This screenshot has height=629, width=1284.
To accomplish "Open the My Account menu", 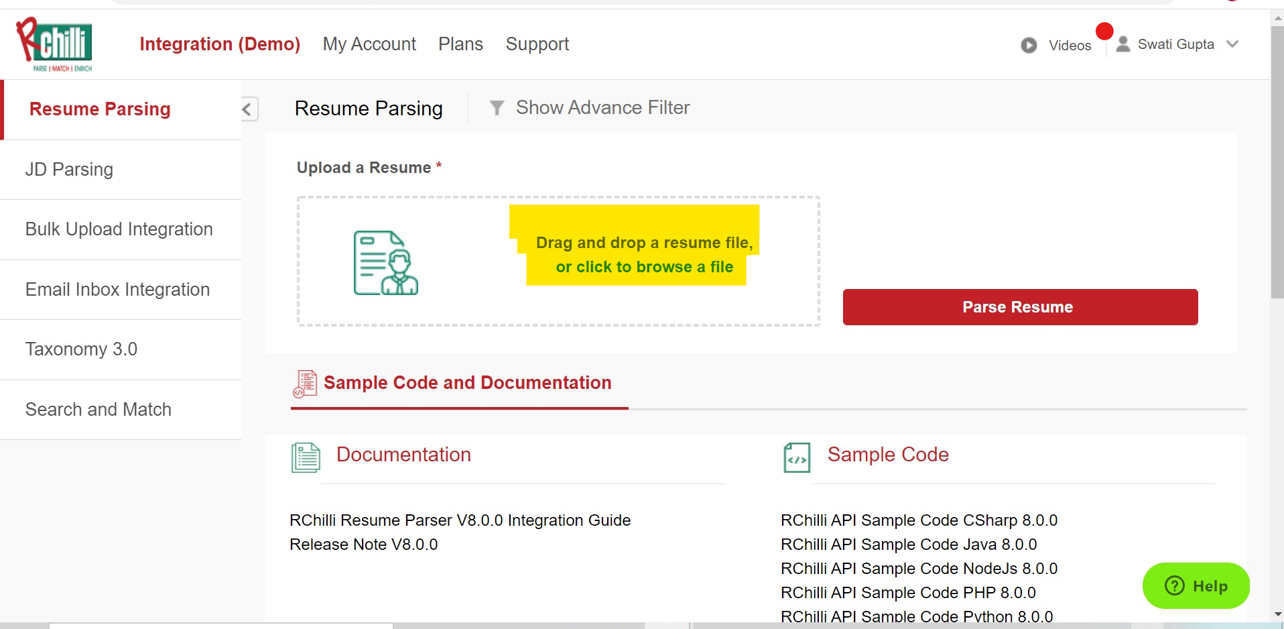I will point(369,44).
